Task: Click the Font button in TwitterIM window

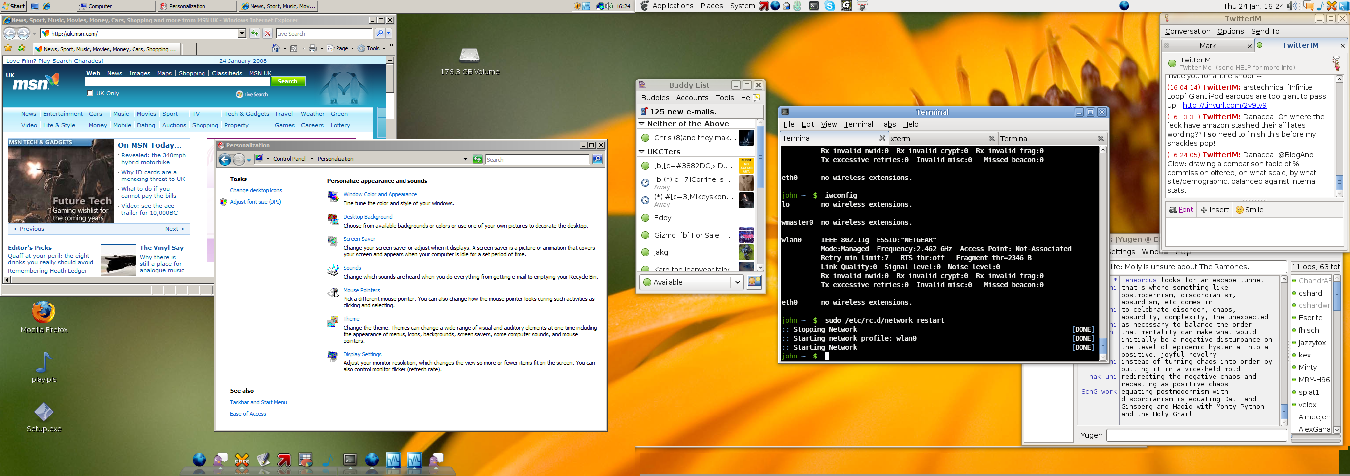Action: point(1181,210)
